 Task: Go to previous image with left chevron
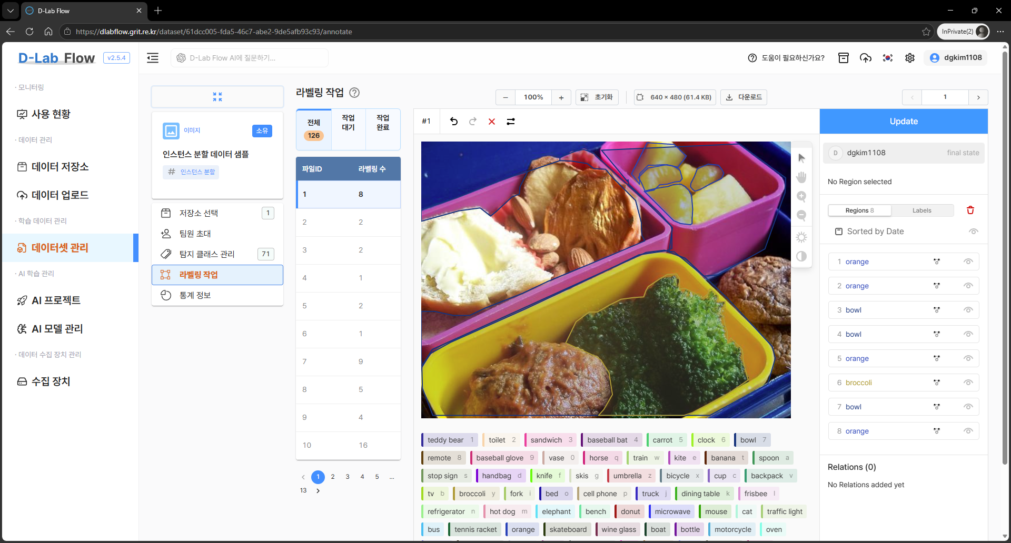912,97
